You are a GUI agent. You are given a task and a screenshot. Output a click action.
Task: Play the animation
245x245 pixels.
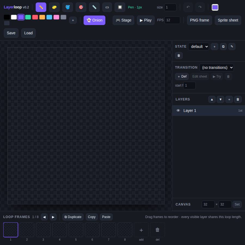146,20
